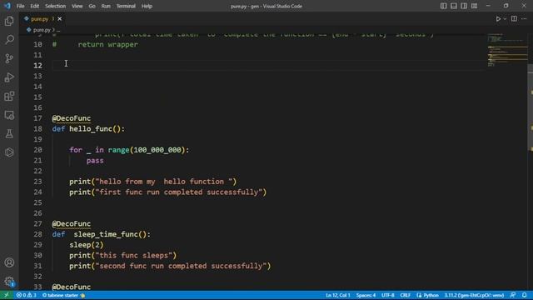Split the editor to the right
This screenshot has width=533, height=300.
514,19
